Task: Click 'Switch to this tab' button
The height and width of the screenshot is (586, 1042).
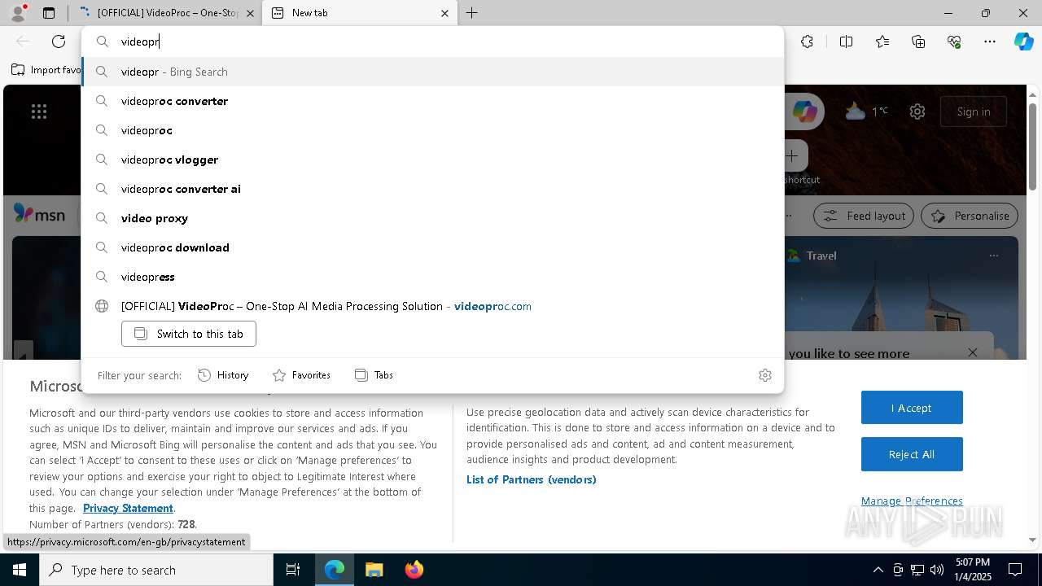Action: pyautogui.click(x=189, y=334)
